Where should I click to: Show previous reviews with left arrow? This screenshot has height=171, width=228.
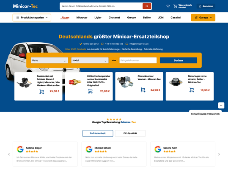tap(9, 154)
